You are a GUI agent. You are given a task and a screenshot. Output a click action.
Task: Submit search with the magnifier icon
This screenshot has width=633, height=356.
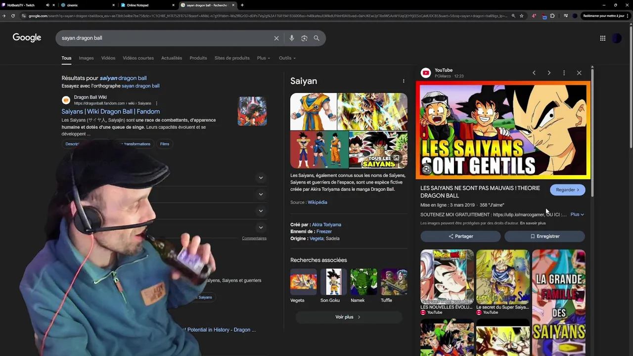tap(316, 38)
